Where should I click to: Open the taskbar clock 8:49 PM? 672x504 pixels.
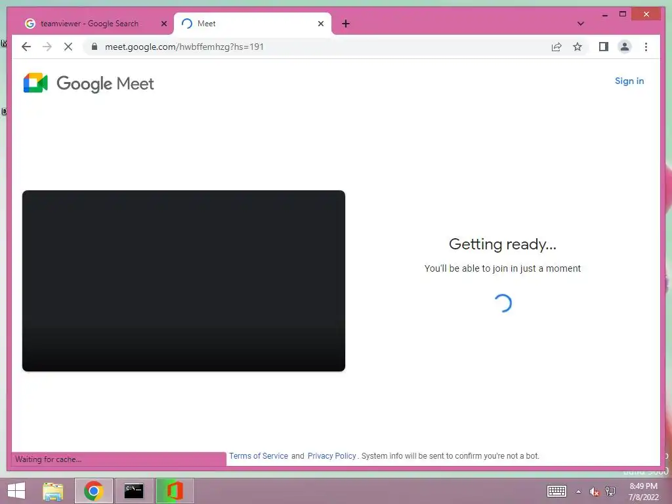(x=643, y=492)
